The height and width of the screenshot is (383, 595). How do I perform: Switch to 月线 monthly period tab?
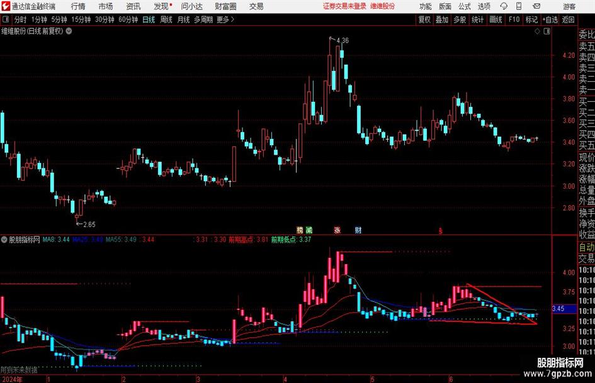pos(183,19)
